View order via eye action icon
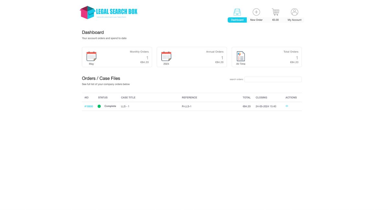 [287, 106]
